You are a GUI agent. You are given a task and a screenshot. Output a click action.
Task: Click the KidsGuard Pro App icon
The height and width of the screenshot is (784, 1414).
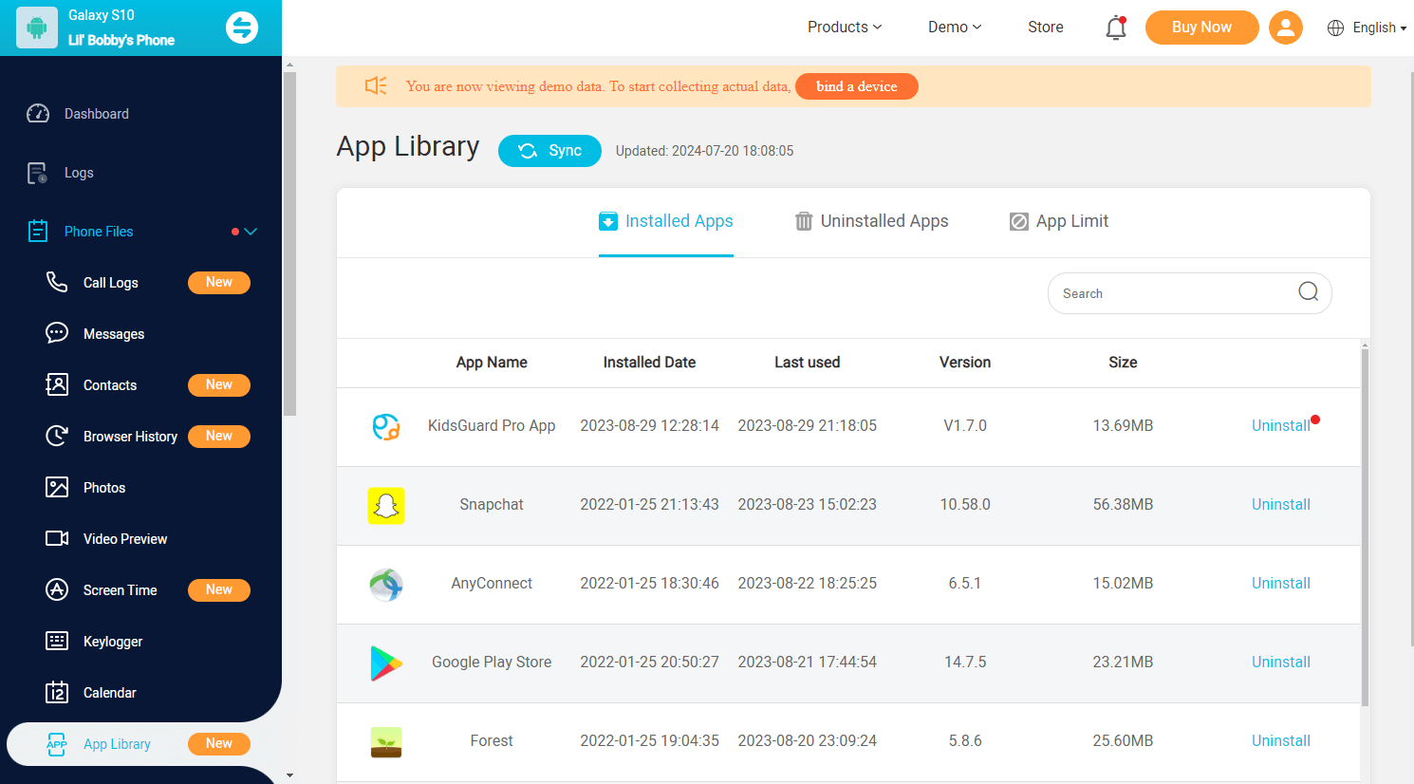pos(386,426)
